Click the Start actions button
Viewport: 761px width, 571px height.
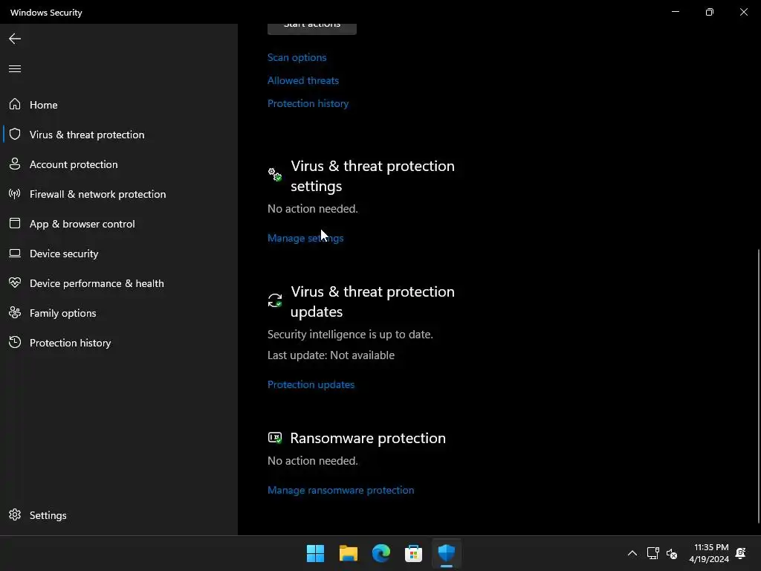point(312,29)
